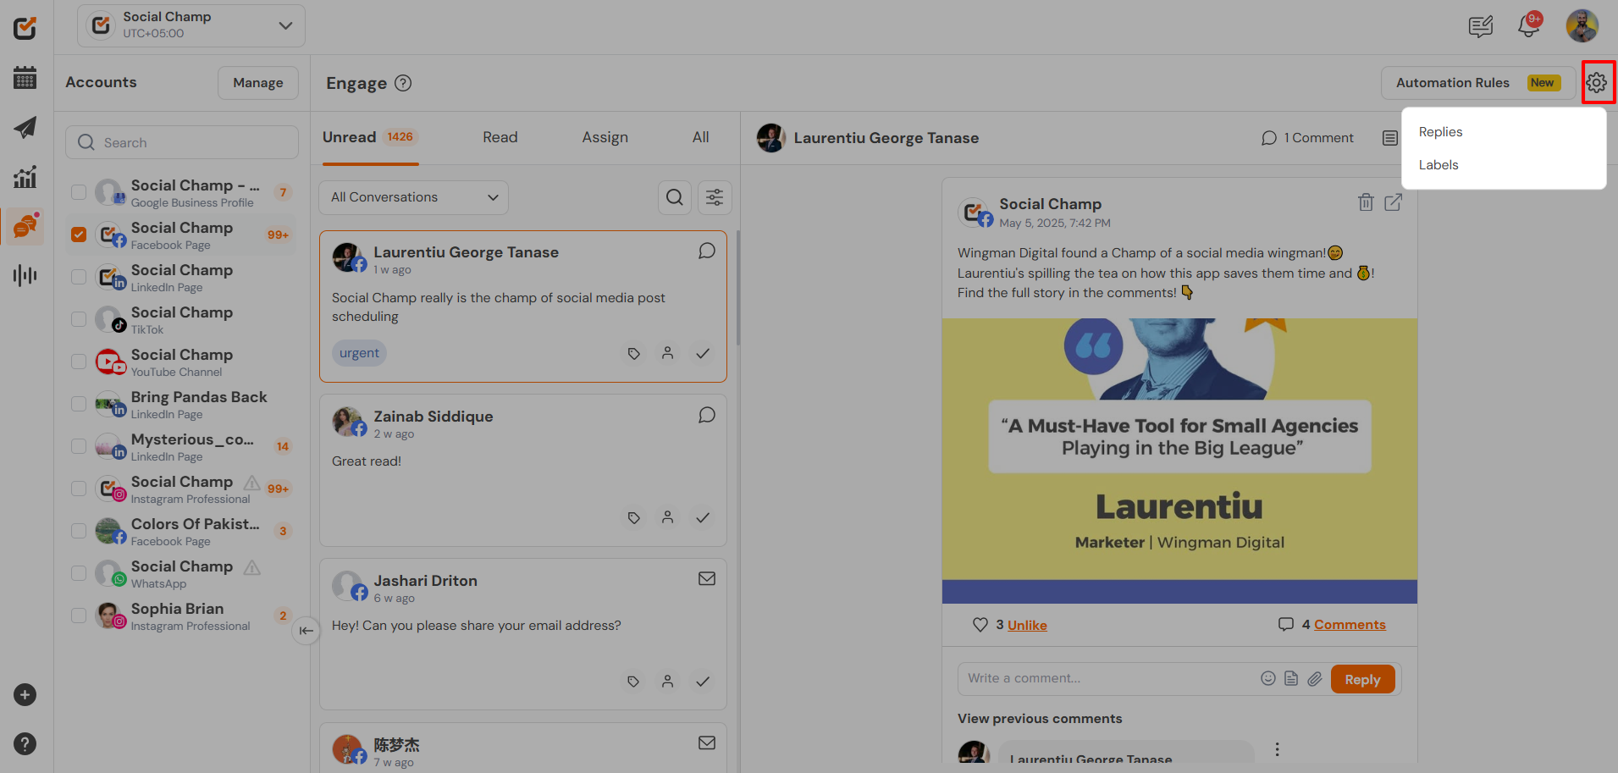Open the publish paper-plane icon in sidebar

coord(25,128)
